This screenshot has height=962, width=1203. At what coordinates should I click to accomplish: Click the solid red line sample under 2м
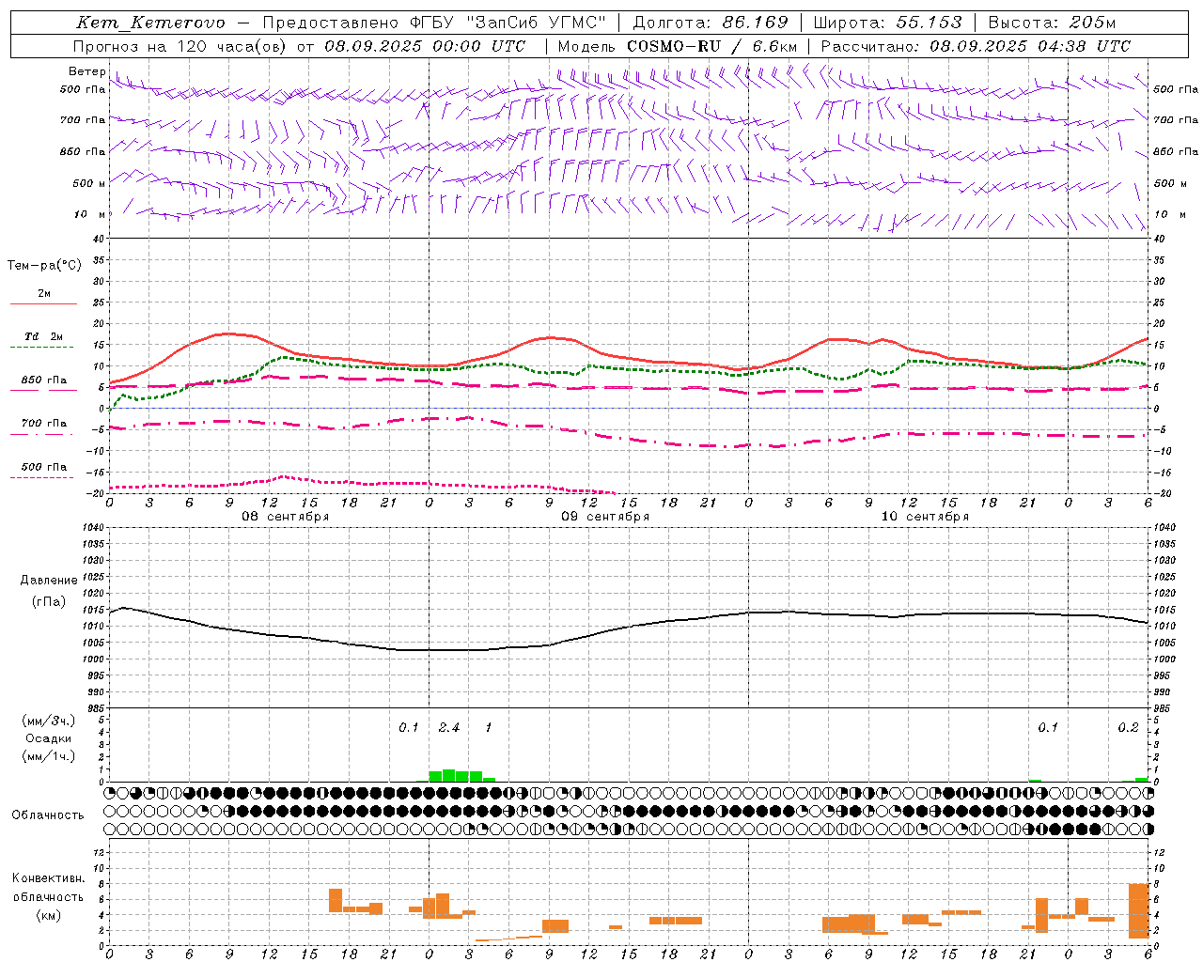click(42, 304)
